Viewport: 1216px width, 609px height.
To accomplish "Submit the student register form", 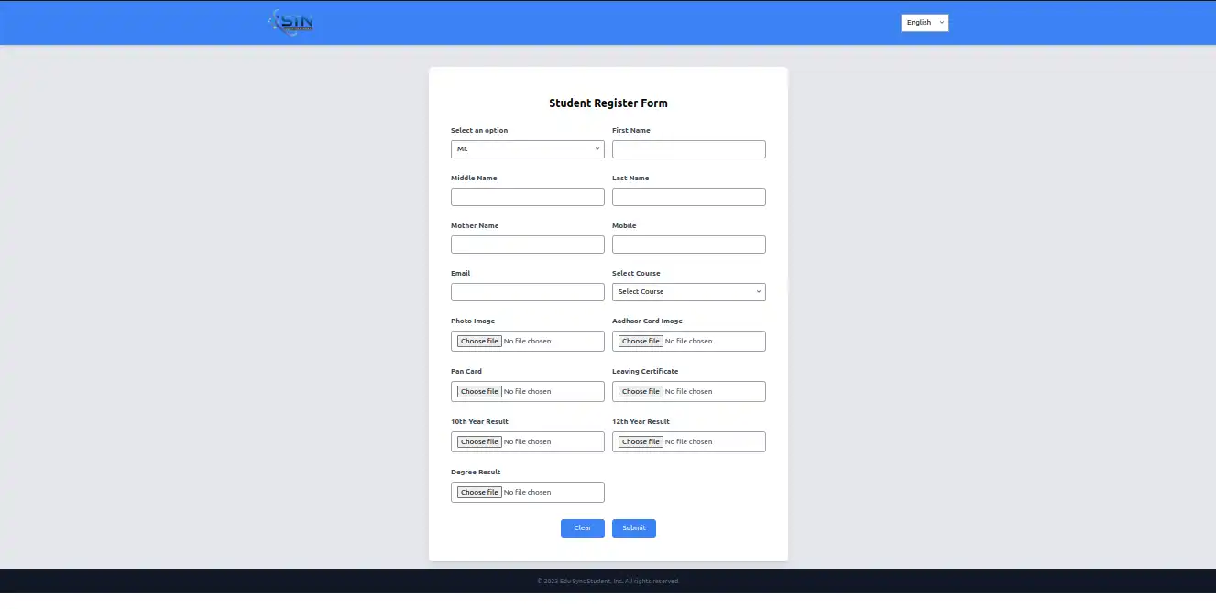I will point(633,528).
